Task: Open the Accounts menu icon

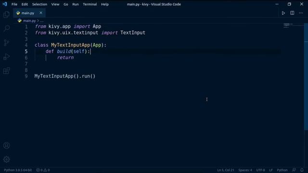Action: click(x=6, y=146)
